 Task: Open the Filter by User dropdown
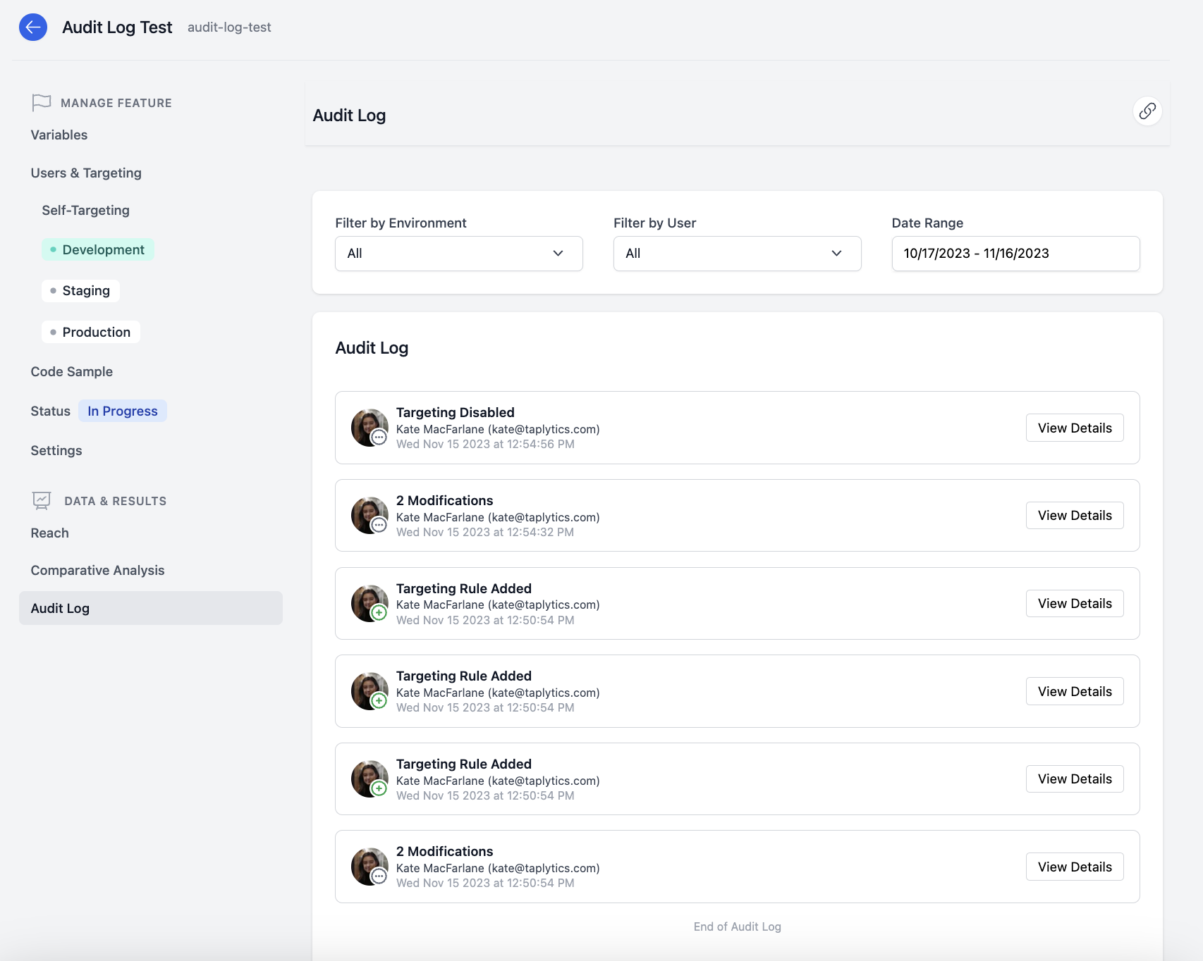click(736, 253)
